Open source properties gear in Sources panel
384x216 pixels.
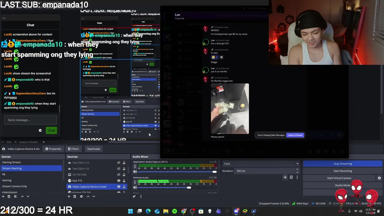[x=81, y=196]
